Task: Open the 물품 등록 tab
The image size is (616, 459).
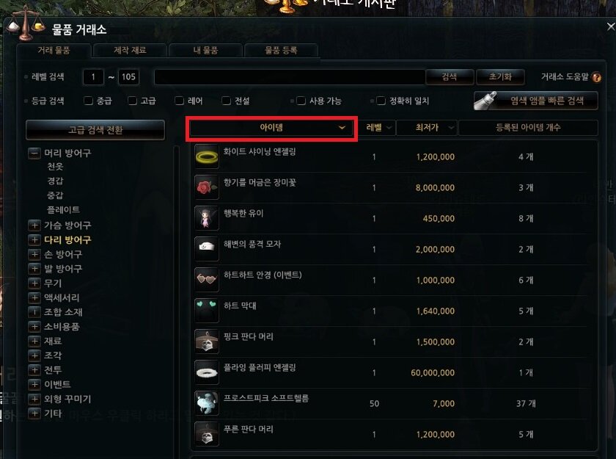Action: pyautogui.click(x=281, y=51)
